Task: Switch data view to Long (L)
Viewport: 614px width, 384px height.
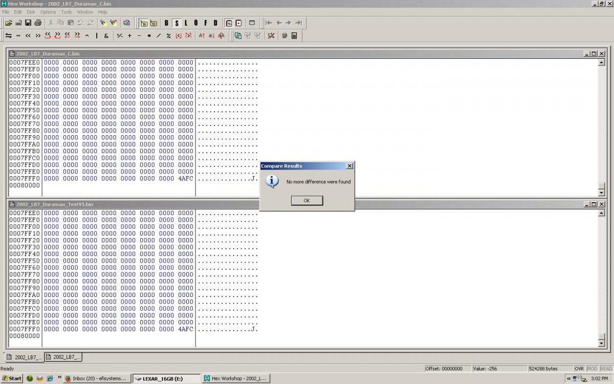Action: click(x=186, y=23)
